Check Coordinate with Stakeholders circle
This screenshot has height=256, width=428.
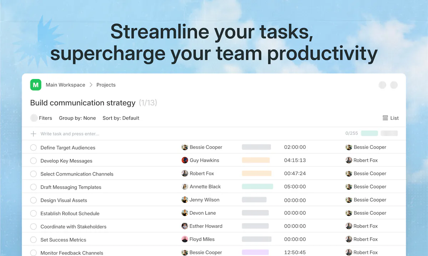[34, 227]
